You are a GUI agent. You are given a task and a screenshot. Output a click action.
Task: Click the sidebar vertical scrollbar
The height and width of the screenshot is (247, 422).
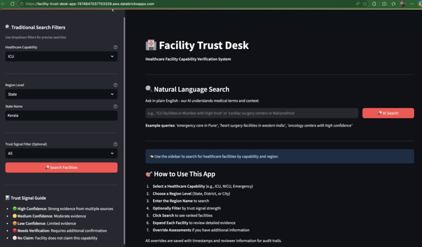coord(124,130)
